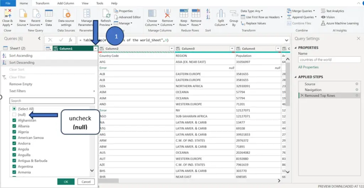Uncheck the Algeria checkbox
Viewport: 364px width, 188px height.
point(14,132)
